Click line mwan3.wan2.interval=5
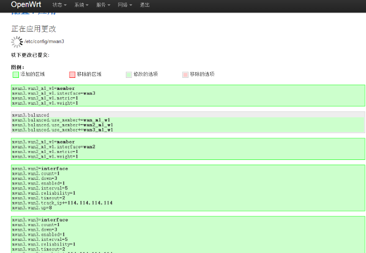366x253 pixels. pos(39,188)
